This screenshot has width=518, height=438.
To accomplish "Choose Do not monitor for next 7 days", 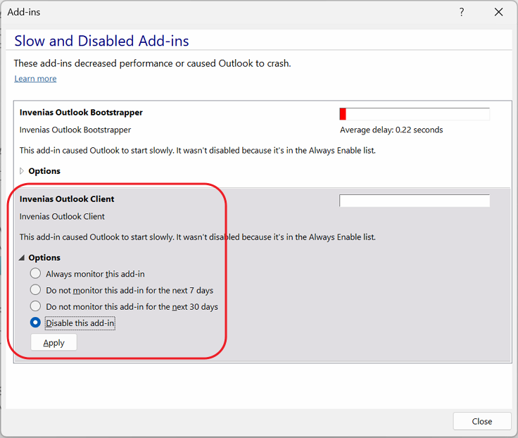I will tap(35, 290).
